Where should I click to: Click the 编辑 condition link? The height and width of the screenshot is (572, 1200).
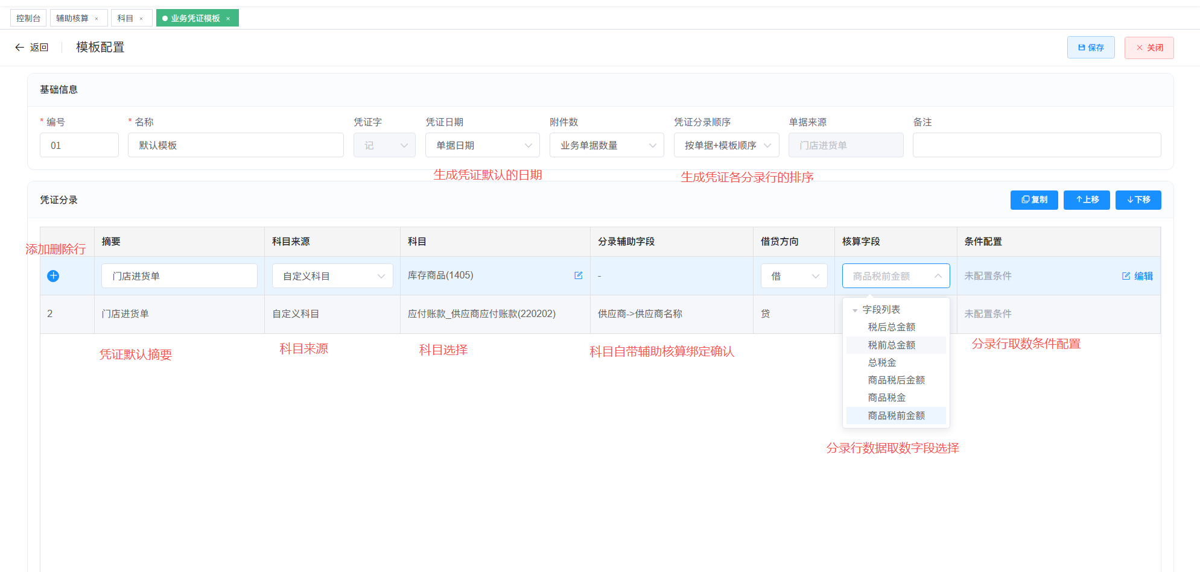click(x=1137, y=276)
